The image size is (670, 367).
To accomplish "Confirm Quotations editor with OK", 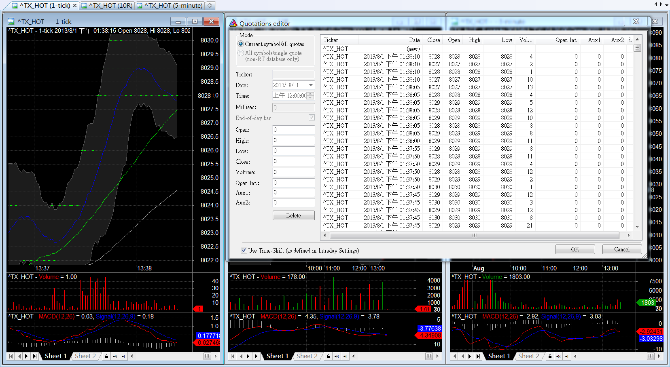I will [x=575, y=249].
